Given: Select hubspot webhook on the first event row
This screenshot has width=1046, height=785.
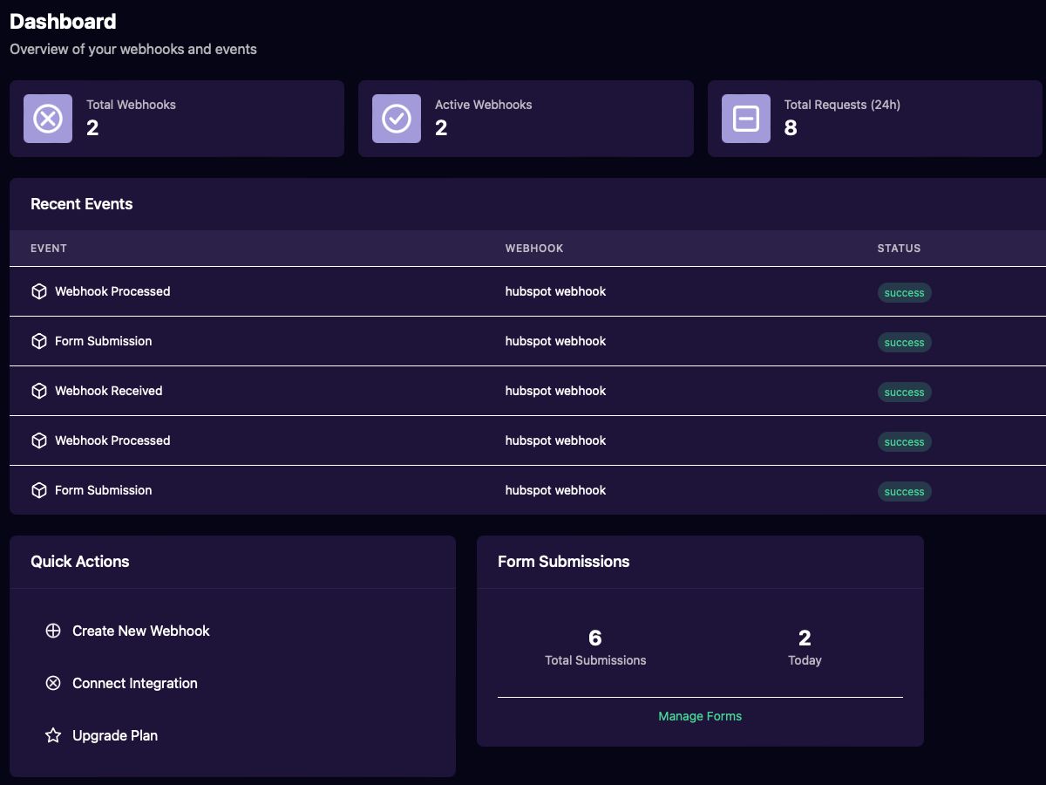Looking at the screenshot, I should pos(555,290).
